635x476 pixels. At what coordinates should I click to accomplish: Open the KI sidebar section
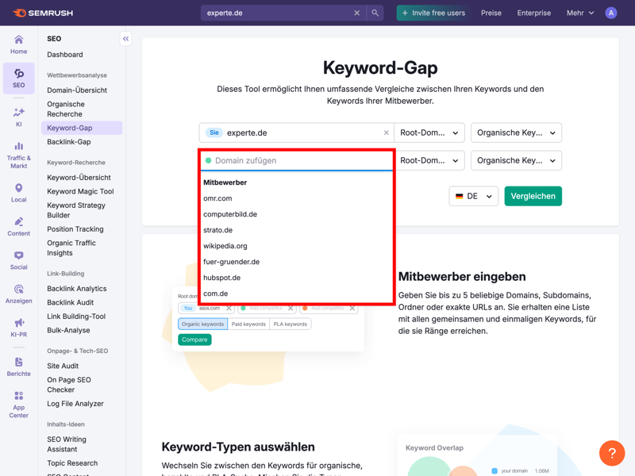pos(18,117)
